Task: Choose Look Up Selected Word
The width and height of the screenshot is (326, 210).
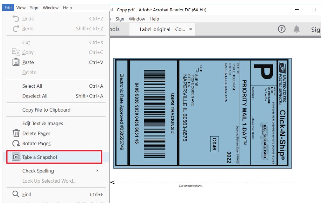Action: tap(56, 181)
